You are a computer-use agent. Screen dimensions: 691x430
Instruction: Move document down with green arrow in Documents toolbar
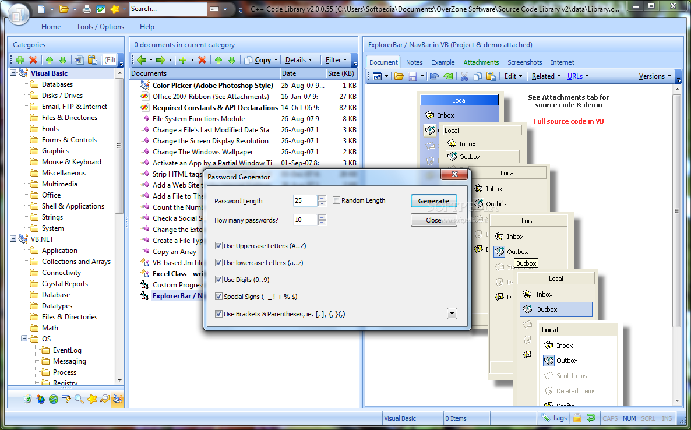click(x=231, y=60)
